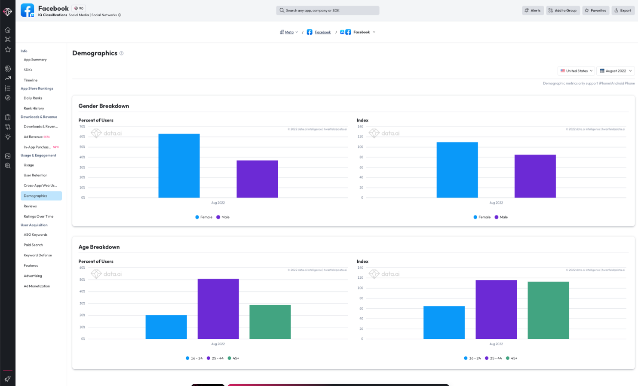The height and width of the screenshot is (386, 638).
Task: Open the August 2022 date picker dropdown
Action: pyautogui.click(x=615, y=71)
